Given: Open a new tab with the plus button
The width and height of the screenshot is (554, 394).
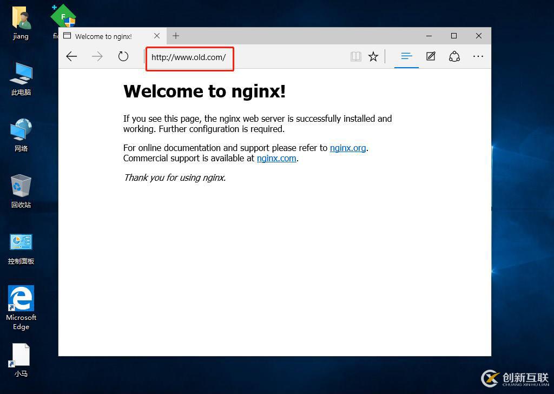Looking at the screenshot, I should [x=176, y=36].
